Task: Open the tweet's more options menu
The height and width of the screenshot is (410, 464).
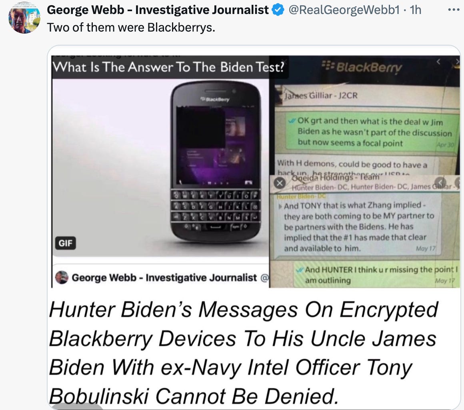Action: pyautogui.click(x=453, y=10)
